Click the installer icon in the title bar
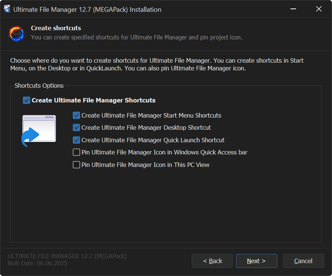 point(7,9)
